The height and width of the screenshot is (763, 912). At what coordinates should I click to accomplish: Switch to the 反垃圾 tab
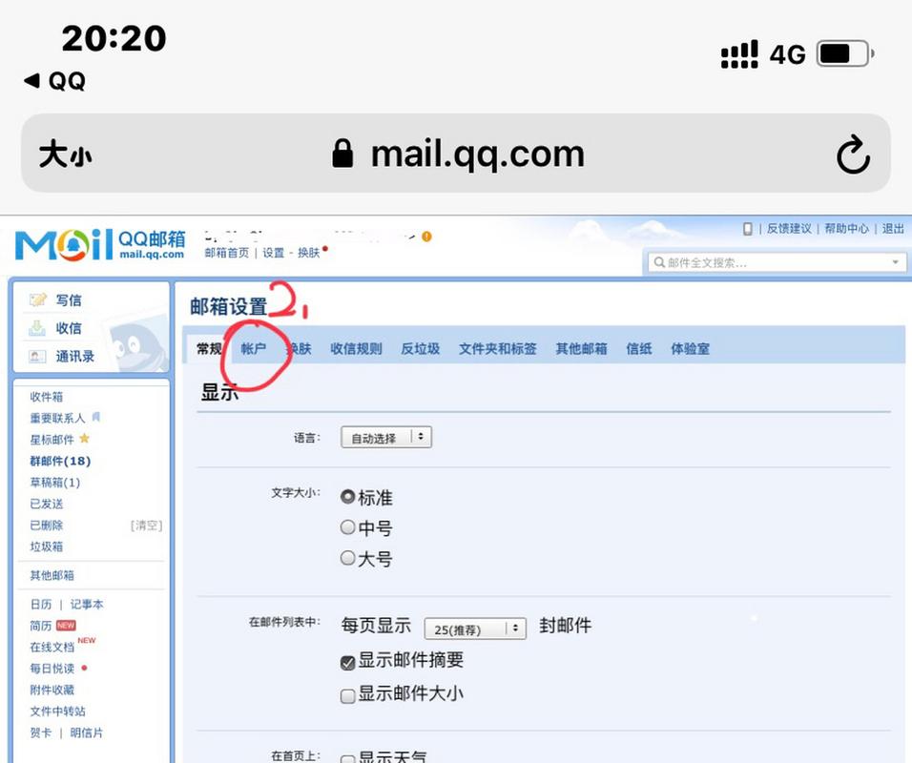click(x=420, y=349)
